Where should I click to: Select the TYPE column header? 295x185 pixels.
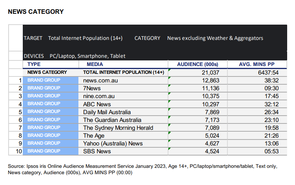coord(34,64)
